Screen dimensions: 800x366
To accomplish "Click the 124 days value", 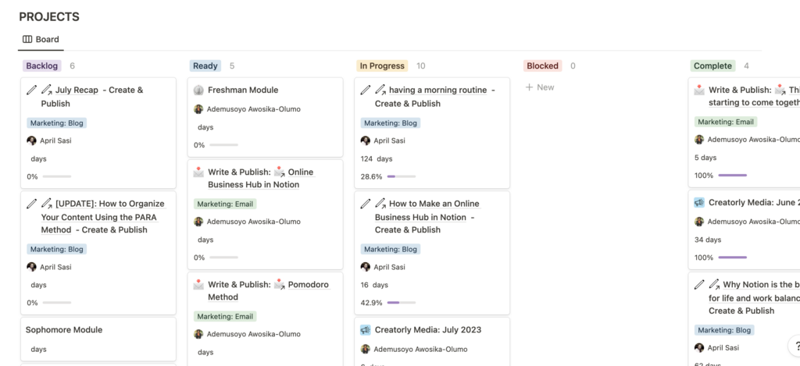I will 377,159.
